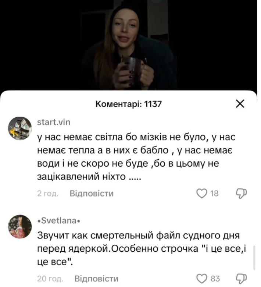Dislike Svetlana's comment with thumbs-down icon
This screenshot has height=287, width=261.
241,279
